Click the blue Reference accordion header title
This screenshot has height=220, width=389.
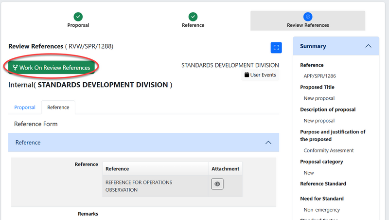[x=28, y=143]
